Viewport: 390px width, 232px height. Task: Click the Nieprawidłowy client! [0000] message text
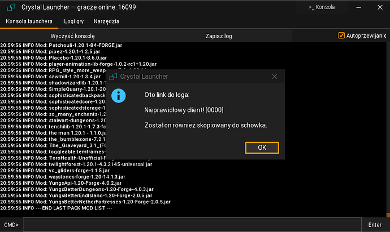pos(184,110)
